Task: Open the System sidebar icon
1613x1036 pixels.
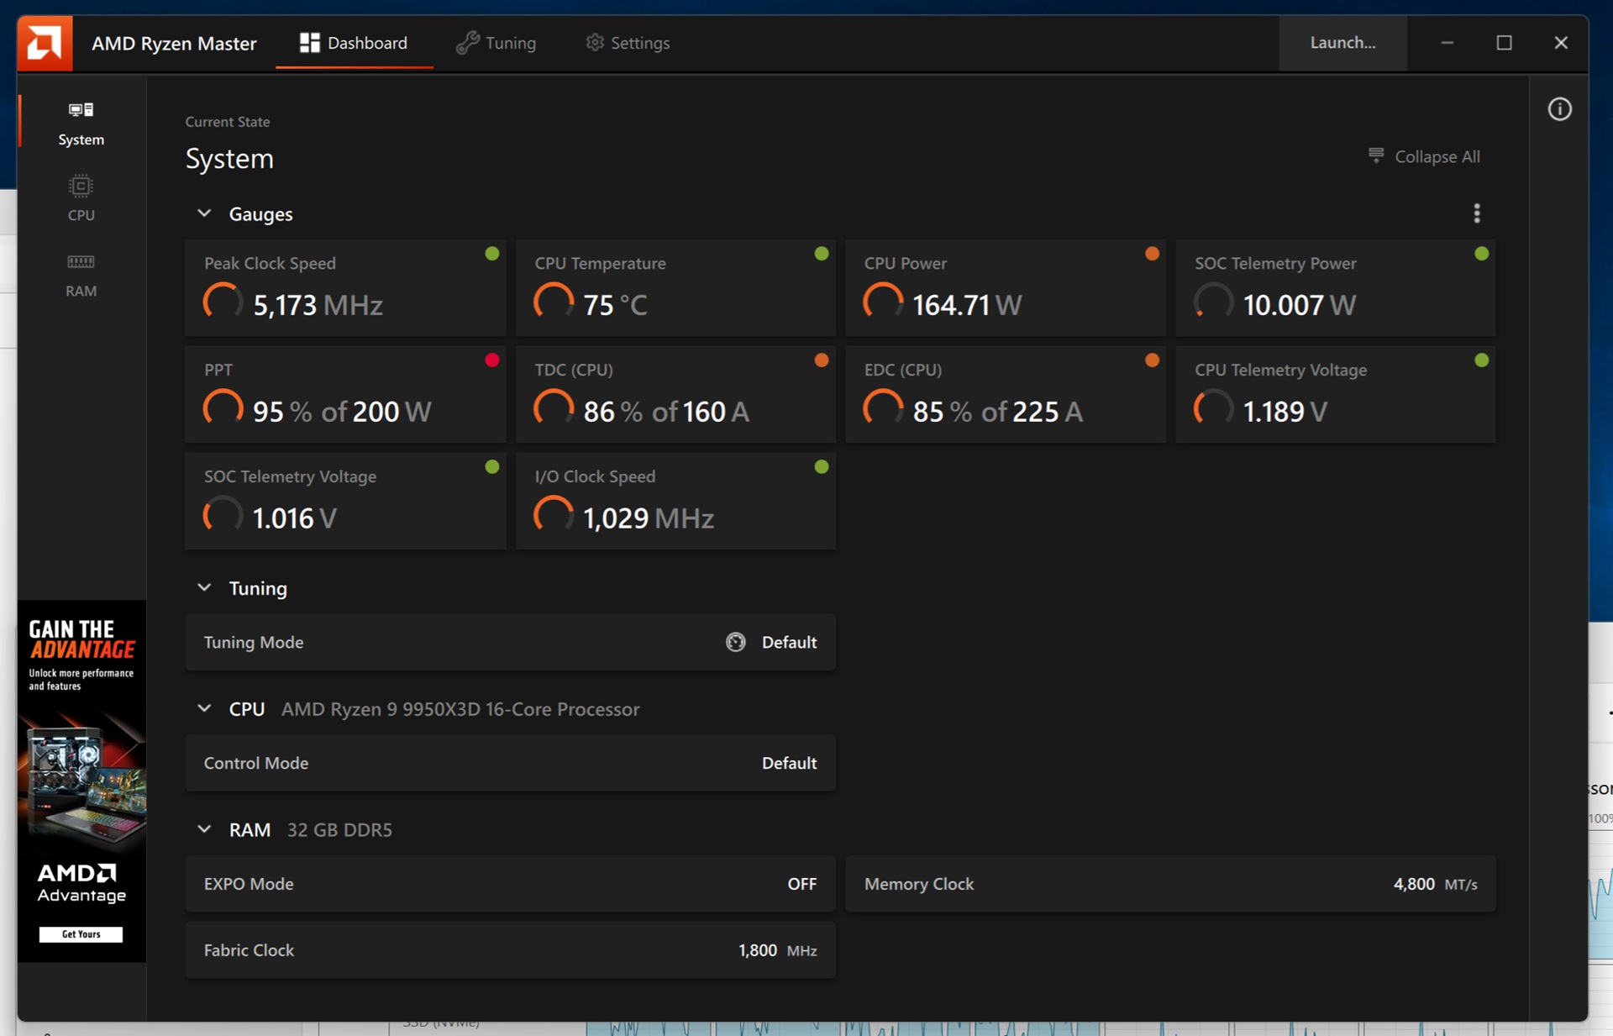Action: pyautogui.click(x=81, y=110)
